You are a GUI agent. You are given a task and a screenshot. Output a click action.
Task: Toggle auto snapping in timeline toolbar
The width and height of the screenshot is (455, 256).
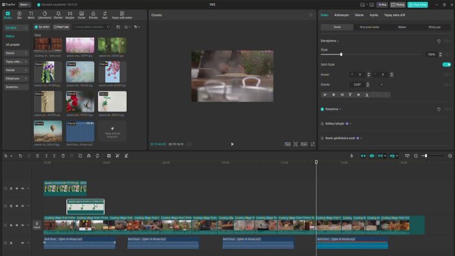[x=372, y=156]
